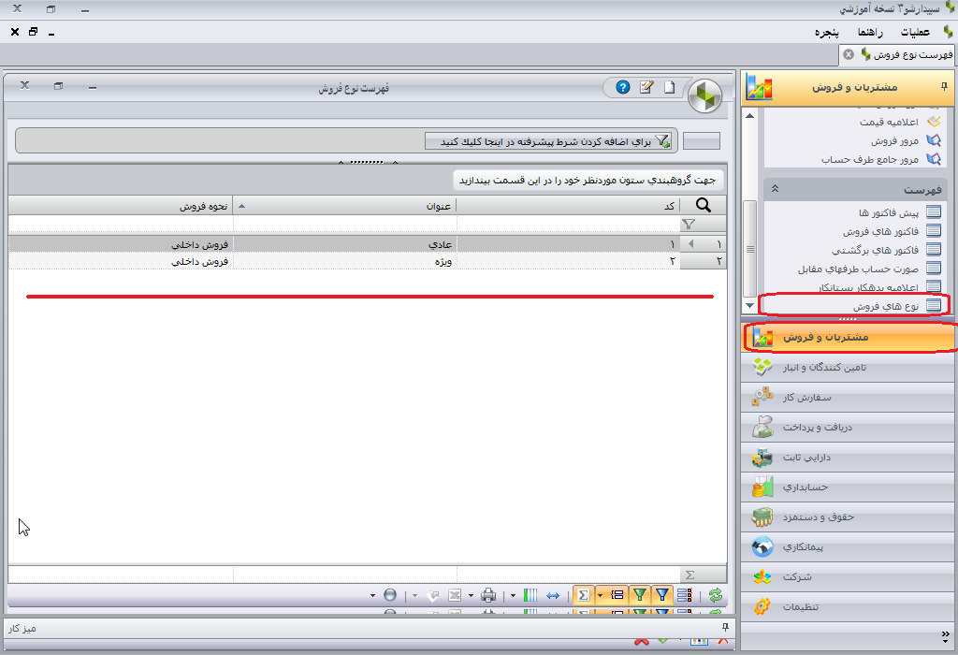
Task: Click the funnel icon in the grid filter row
Action: click(x=689, y=225)
